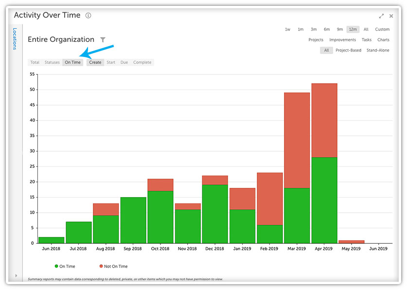Click the Entire Organization heading
The image size is (407, 290).
click(61, 39)
